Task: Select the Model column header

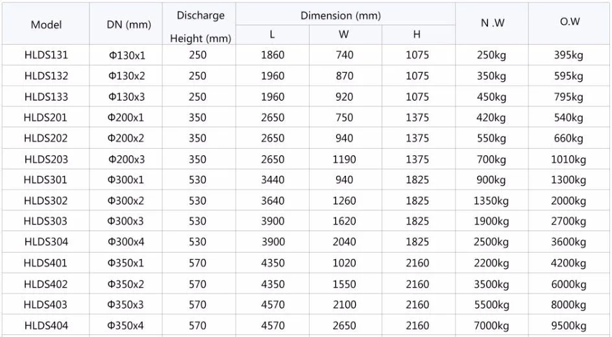Action: click(x=46, y=25)
